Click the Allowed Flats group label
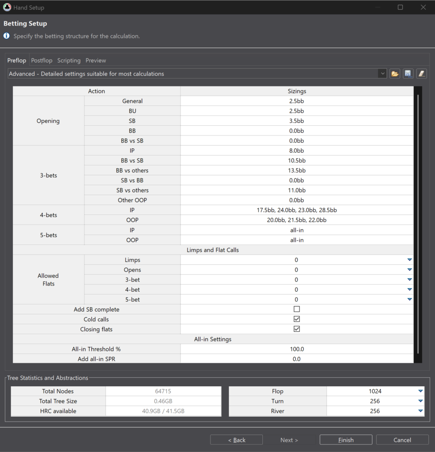Screen dimensions: 435x452 coord(49,279)
